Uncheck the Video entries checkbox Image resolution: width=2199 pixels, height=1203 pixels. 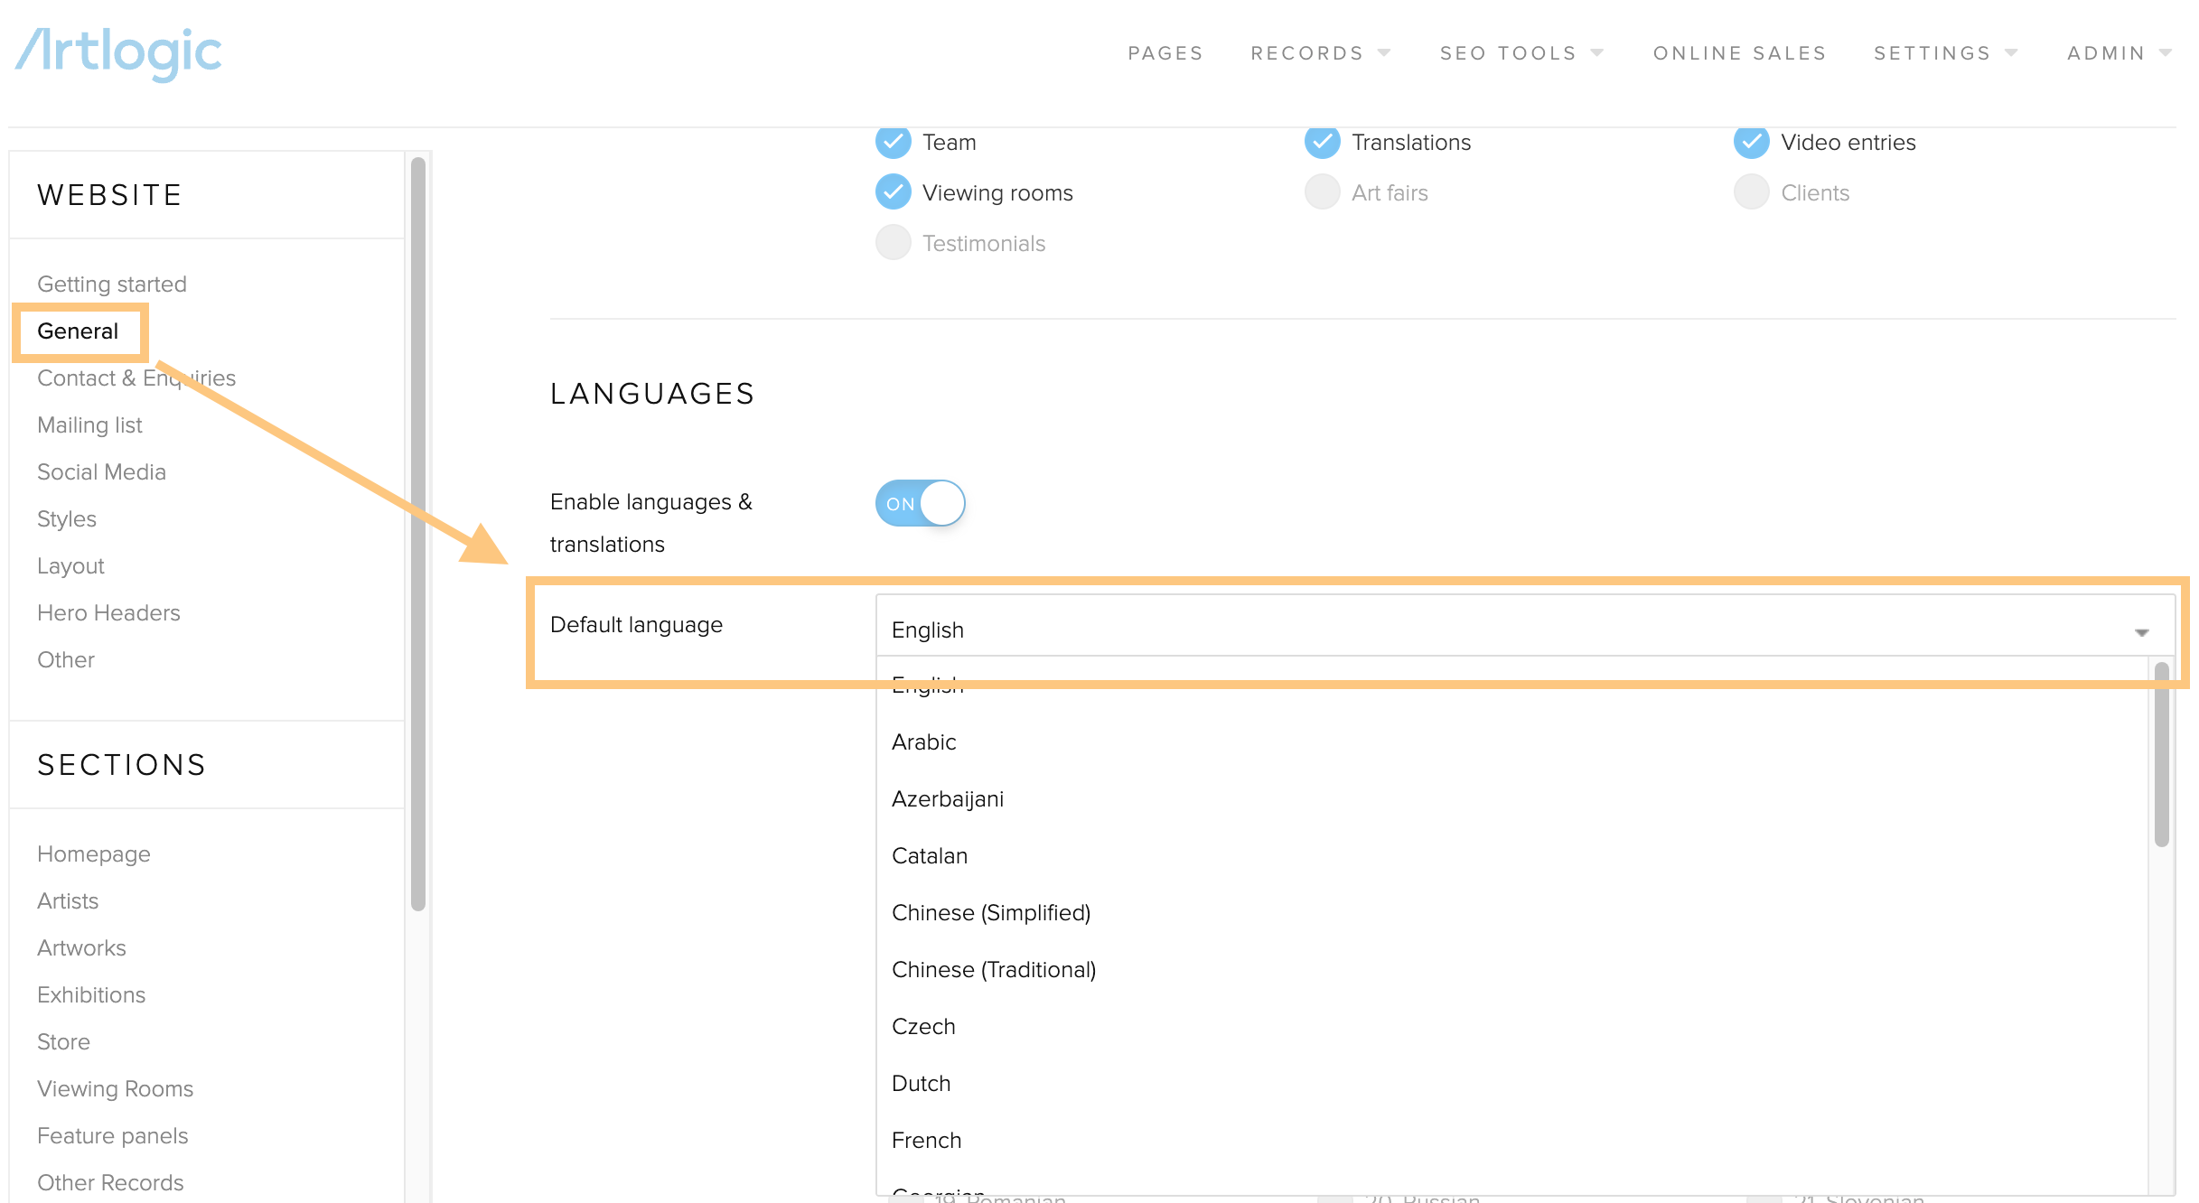[1751, 142]
